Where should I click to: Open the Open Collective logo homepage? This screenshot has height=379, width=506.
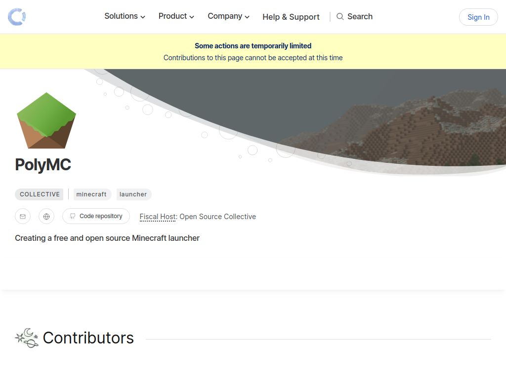(x=17, y=17)
